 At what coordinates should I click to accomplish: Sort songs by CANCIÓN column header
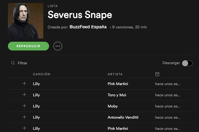pos(42,74)
